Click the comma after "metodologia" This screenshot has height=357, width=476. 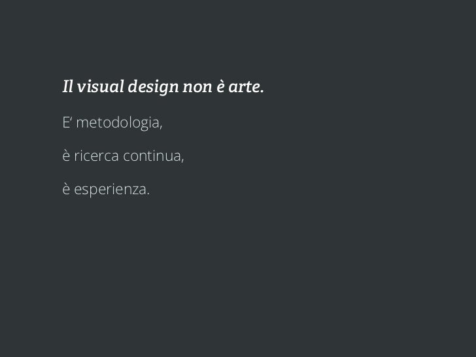click(161, 127)
